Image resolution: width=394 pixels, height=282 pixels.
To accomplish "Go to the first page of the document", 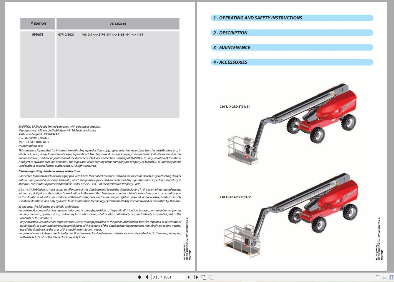I will (x=139, y=277).
